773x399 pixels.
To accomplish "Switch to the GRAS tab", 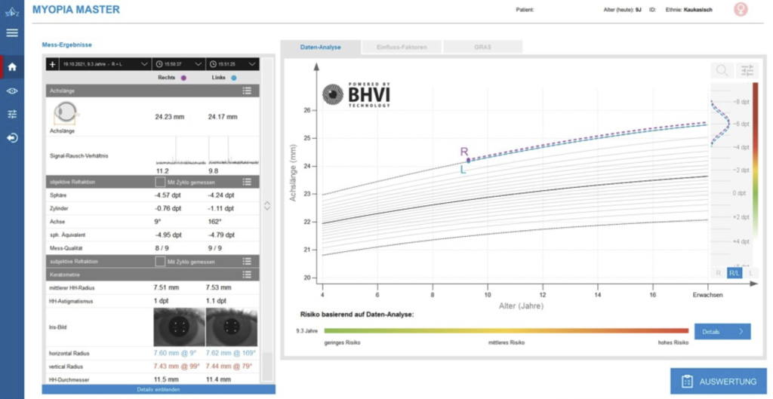I will click(x=482, y=48).
